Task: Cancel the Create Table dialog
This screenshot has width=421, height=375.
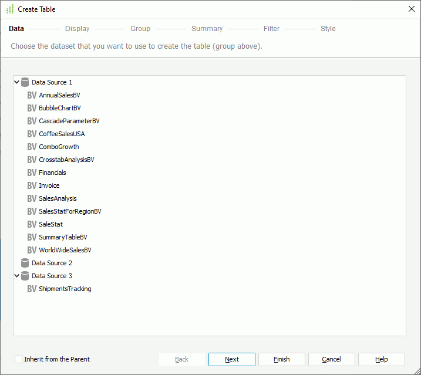Action: [332, 359]
